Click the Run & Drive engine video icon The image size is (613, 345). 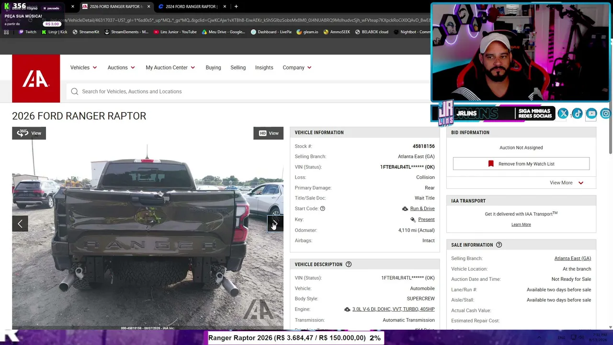[405, 209]
